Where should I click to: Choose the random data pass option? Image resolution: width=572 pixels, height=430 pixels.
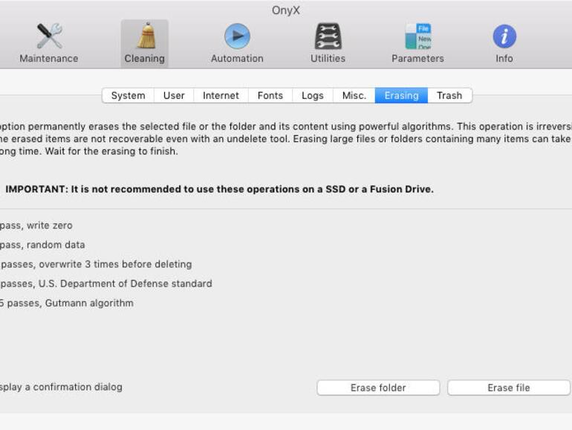[42, 245]
